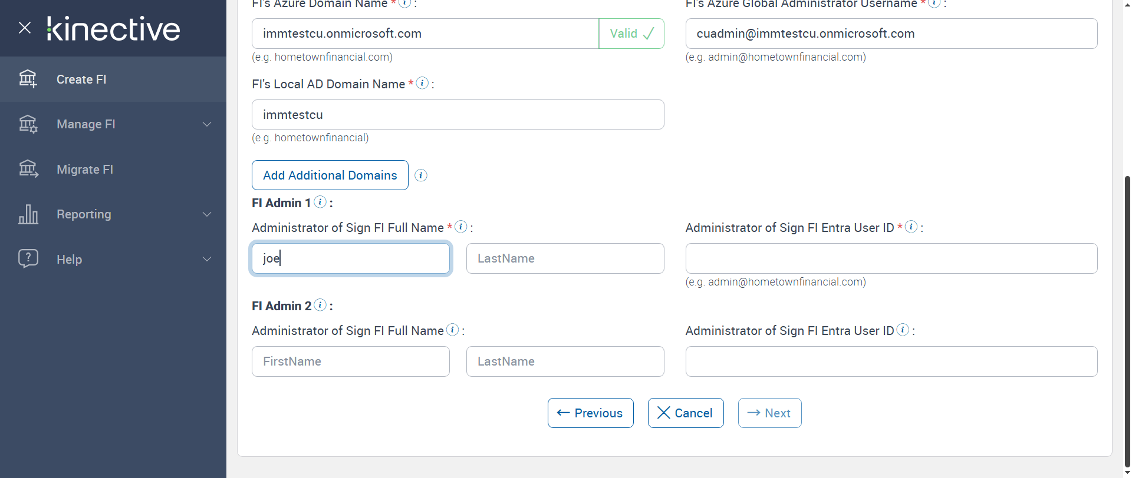
Task: Focus FI Admin 1 Entra User ID field
Action: 891,258
